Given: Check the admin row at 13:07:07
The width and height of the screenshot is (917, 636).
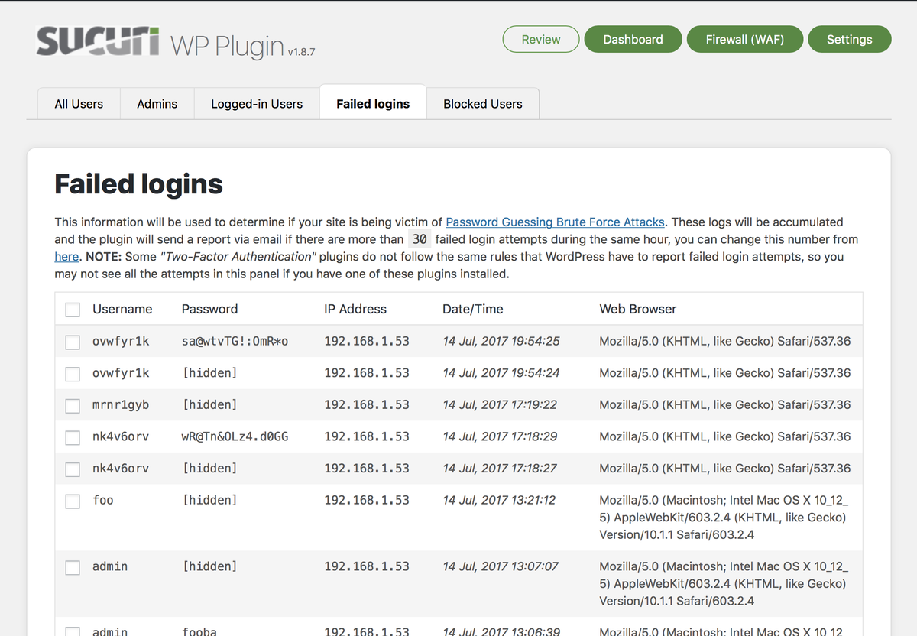Looking at the screenshot, I should [x=73, y=567].
